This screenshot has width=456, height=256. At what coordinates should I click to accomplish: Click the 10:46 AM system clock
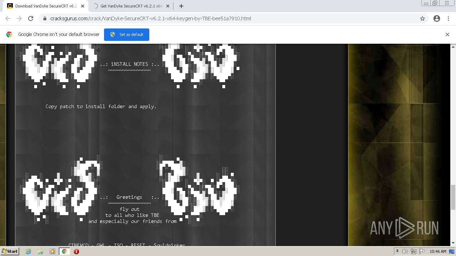tap(438, 251)
